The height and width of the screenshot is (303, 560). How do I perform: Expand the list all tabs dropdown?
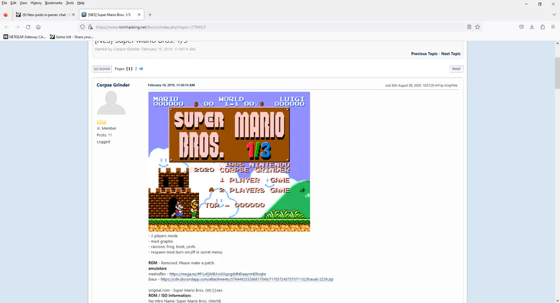pyautogui.click(x=554, y=15)
